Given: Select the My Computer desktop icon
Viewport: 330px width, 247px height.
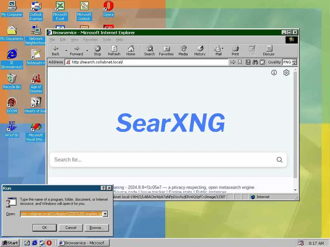Looking at the screenshot, I should (12, 9).
